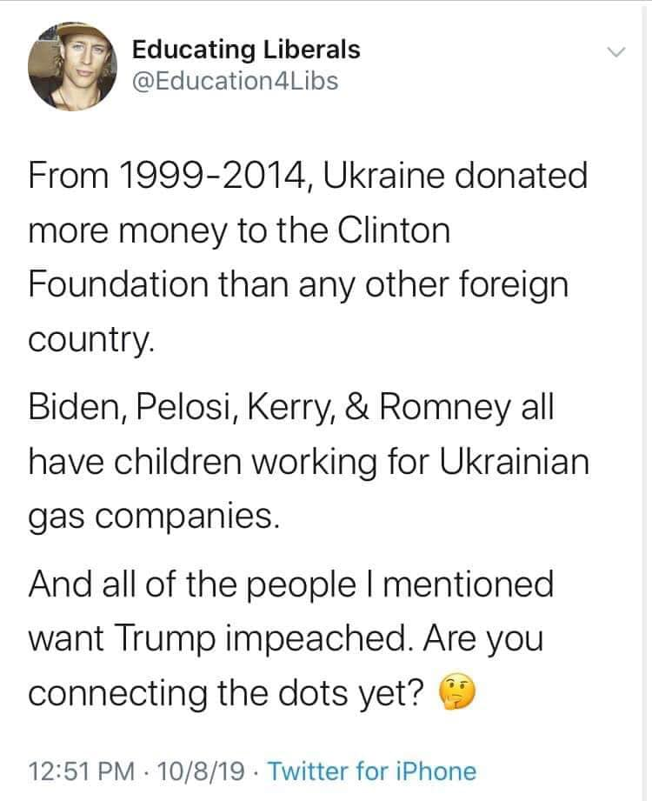
Task: Open the @Education4Libs handle
Action: (235, 81)
